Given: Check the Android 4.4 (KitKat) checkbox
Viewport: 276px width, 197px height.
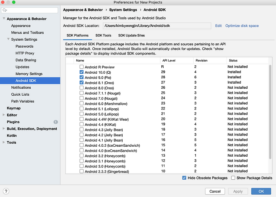Looking at the screenshot, I should coord(82,124).
